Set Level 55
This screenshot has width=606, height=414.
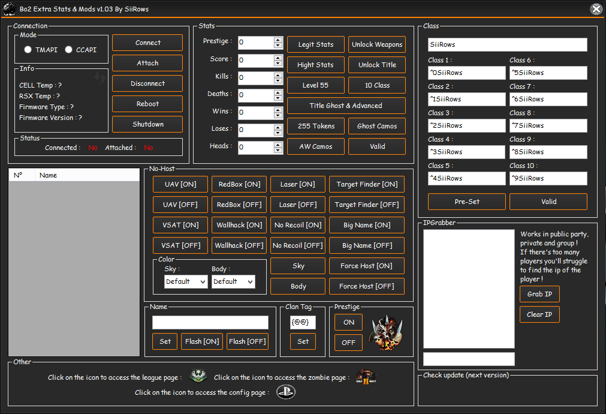click(x=316, y=85)
